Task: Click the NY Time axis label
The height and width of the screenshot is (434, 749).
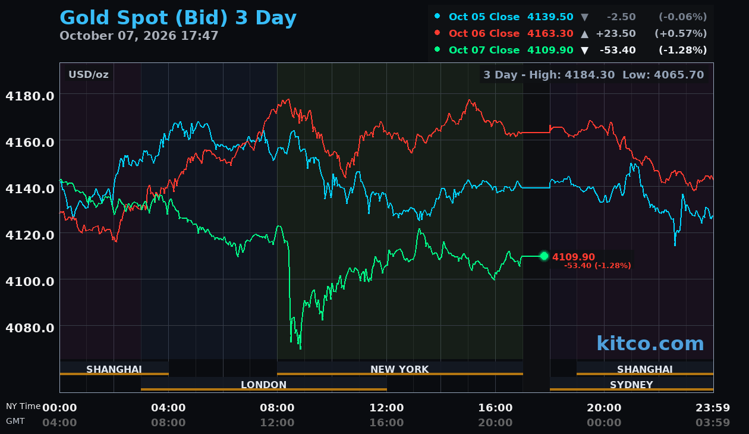Action: pyautogui.click(x=23, y=406)
